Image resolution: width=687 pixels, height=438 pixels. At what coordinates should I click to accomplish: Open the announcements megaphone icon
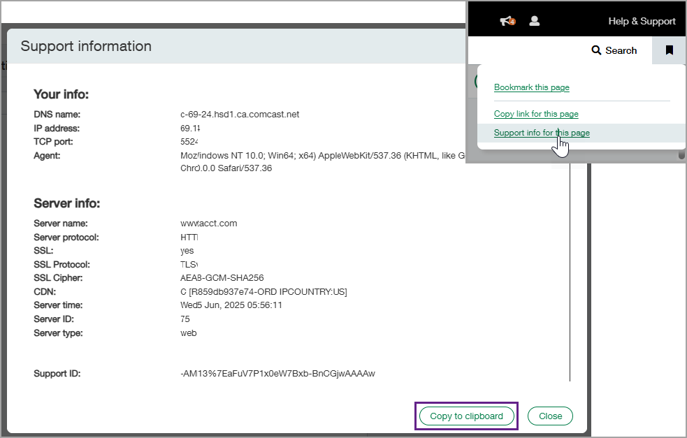505,21
